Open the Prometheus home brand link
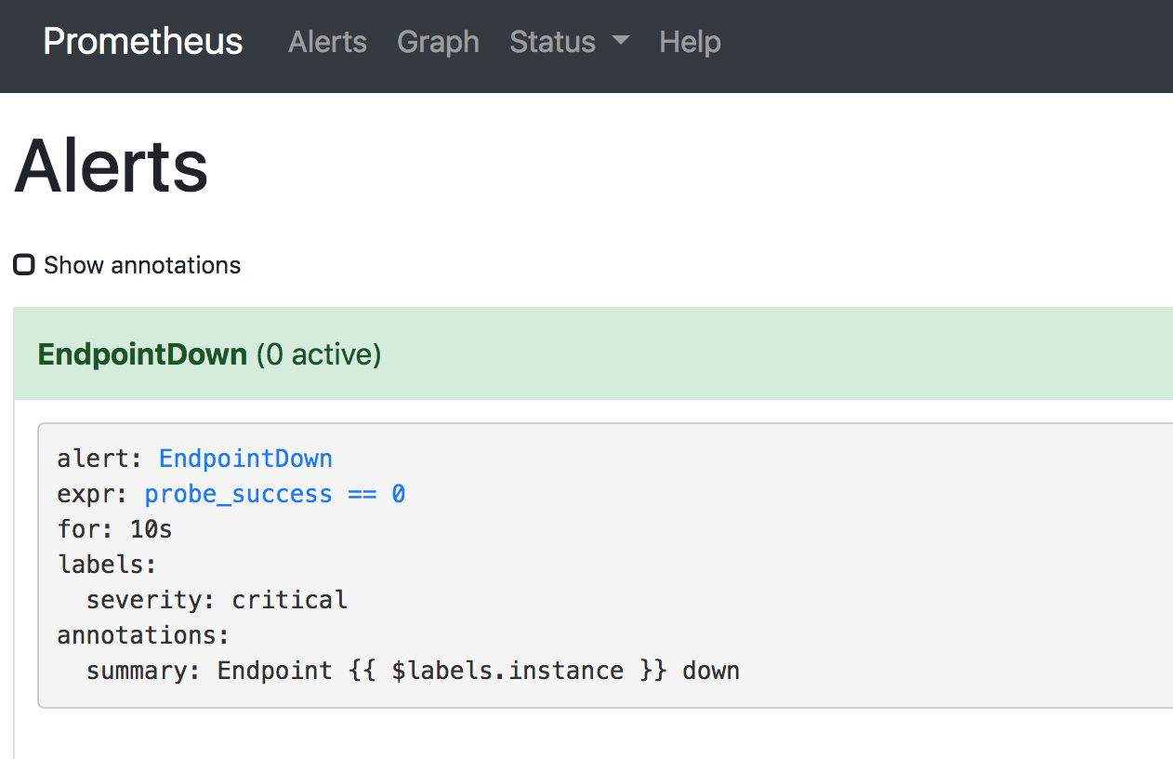Screen dimensions: 1173x759 [x=143, y=42]
